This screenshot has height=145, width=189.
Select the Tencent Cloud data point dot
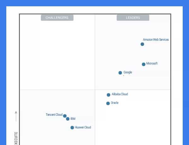pos(65,116)
